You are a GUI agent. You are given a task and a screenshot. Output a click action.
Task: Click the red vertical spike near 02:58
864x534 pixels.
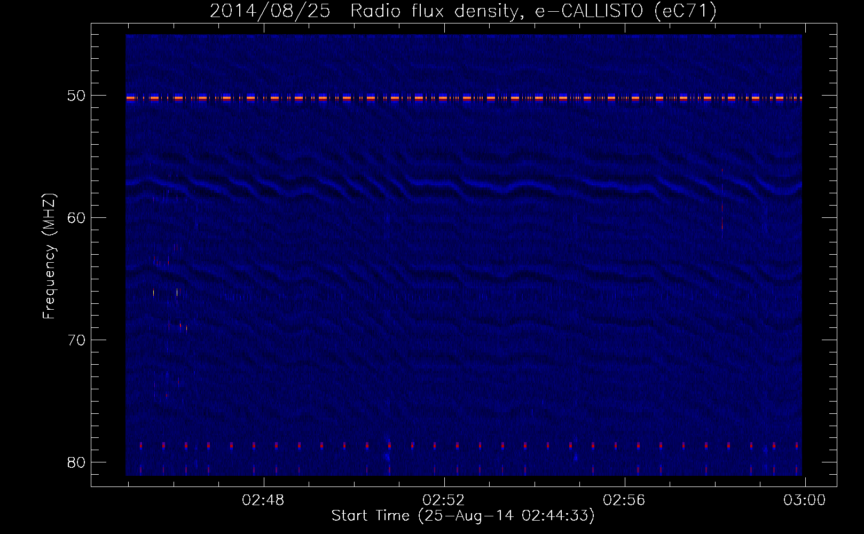coord(722,204)
